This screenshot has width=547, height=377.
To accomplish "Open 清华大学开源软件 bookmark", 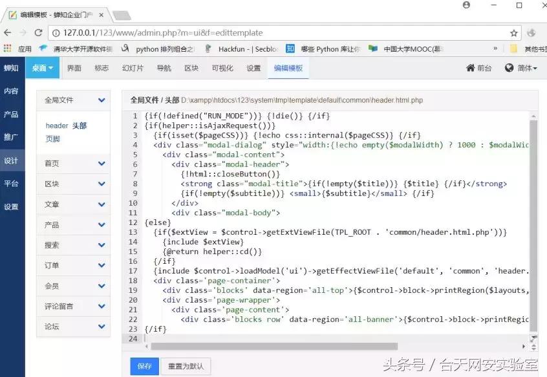I will click(x=76, y=49).
